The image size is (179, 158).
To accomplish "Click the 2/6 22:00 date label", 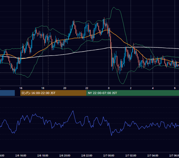I will pos(87,155).
